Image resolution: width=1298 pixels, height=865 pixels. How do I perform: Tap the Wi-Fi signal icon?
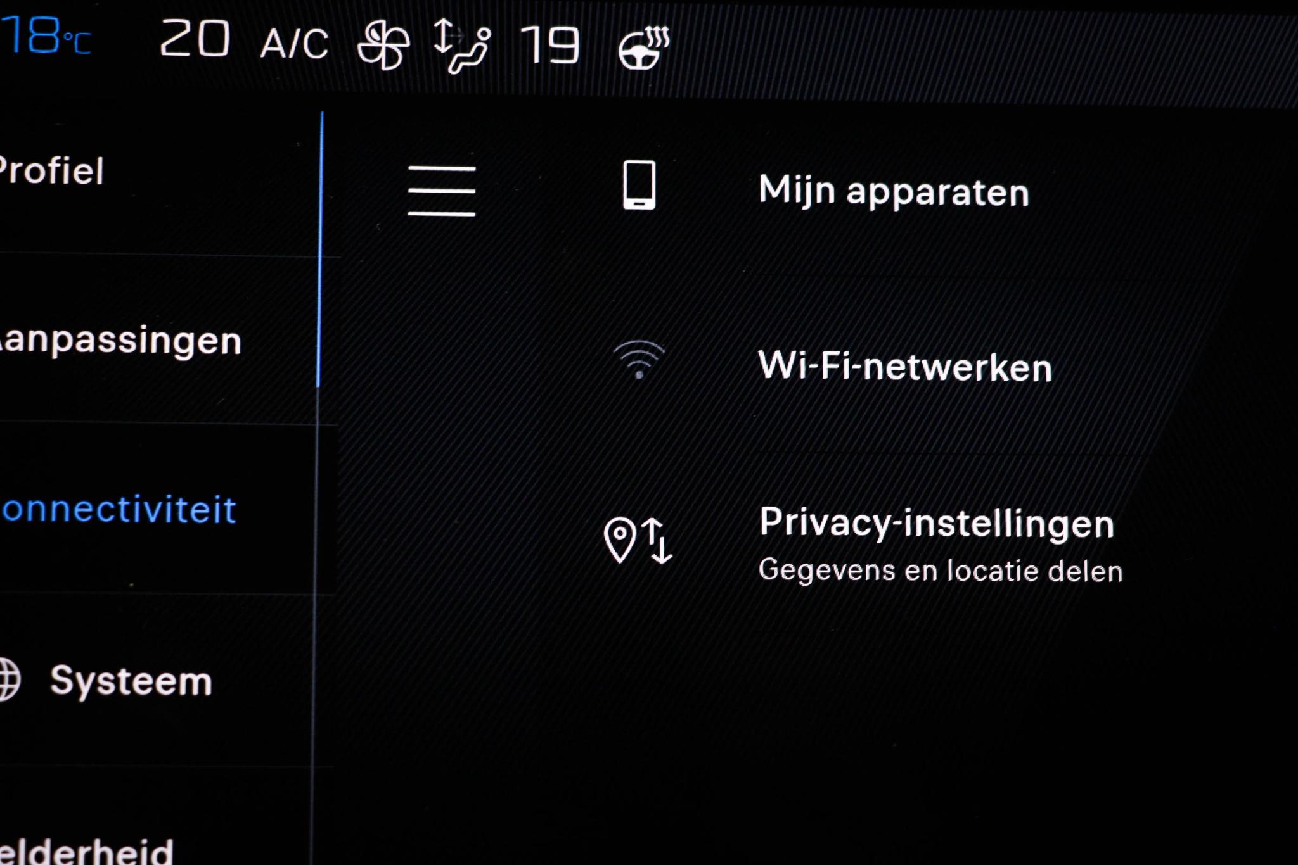click(x=639, y=360)
